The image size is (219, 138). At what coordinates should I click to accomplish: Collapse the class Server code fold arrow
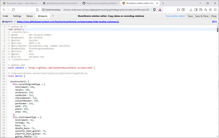click(6, 76)
